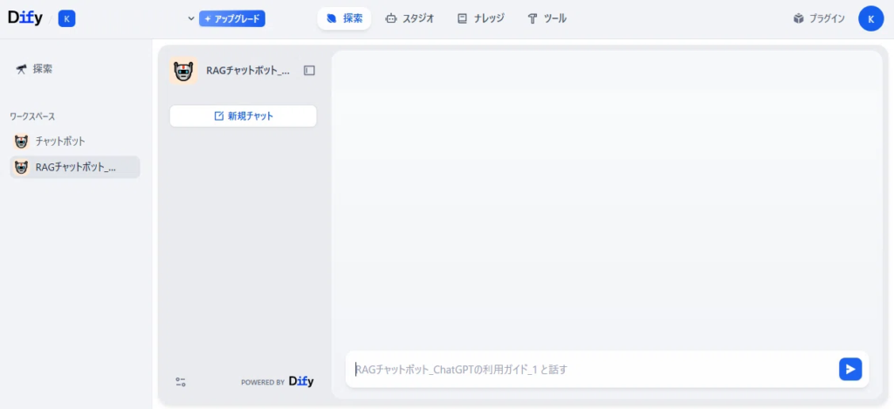Click the RAG chatbot robot avatar in chat panel
Image resolution: width=894 pixels, height=409 pixels.
[x=183, y=71]
